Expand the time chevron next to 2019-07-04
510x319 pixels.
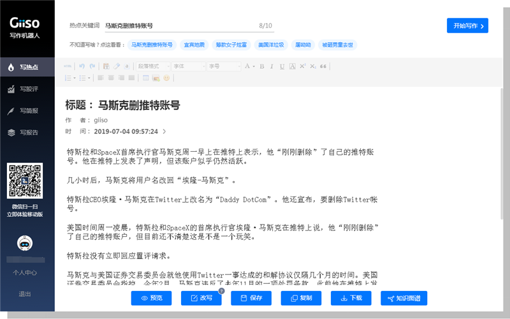(164, 131)
